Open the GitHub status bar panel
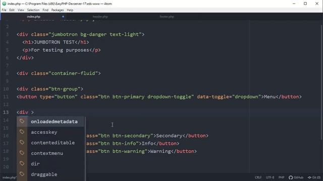323x181 pixels. coord(296,177)
